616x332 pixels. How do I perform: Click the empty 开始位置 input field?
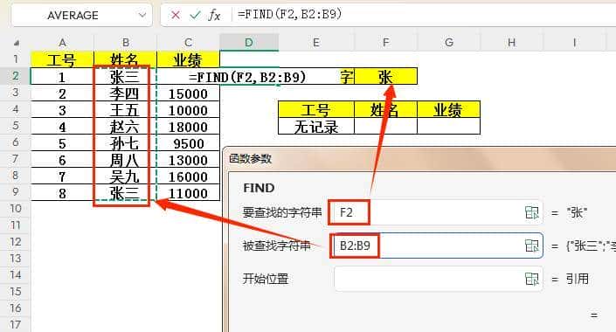point(439,279)
